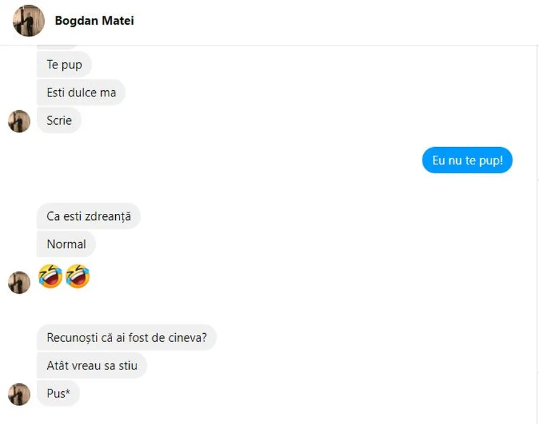Select the "Pus*" message bubble
539x424 pixels.
click(x=58, y=394)
